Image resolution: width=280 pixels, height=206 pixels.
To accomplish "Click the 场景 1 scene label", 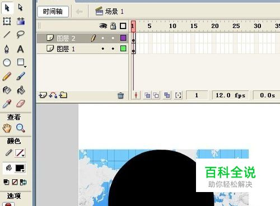I will (x=114, y=12).
